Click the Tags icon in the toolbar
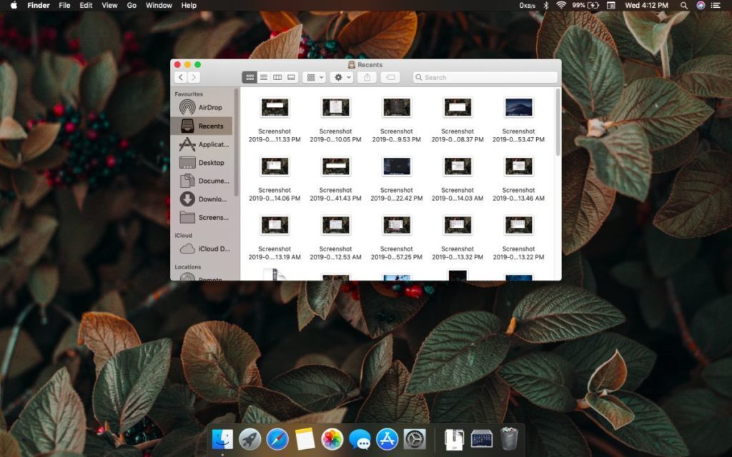 tap(390, 77)
